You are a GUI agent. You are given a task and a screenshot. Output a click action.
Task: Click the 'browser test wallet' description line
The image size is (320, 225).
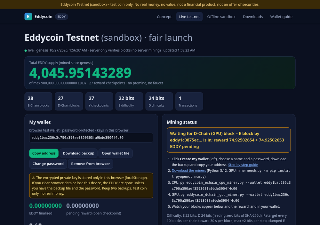pos(79,130)
